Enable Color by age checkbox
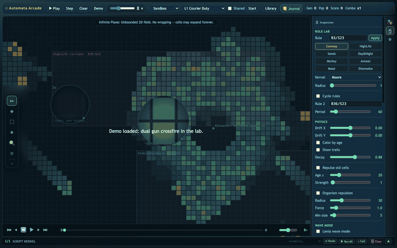 point(318,143)
